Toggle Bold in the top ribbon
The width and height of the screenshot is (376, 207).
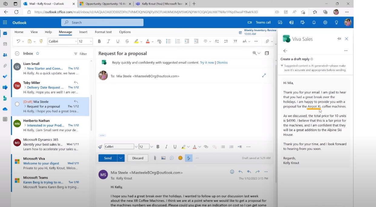pos(99,41)
